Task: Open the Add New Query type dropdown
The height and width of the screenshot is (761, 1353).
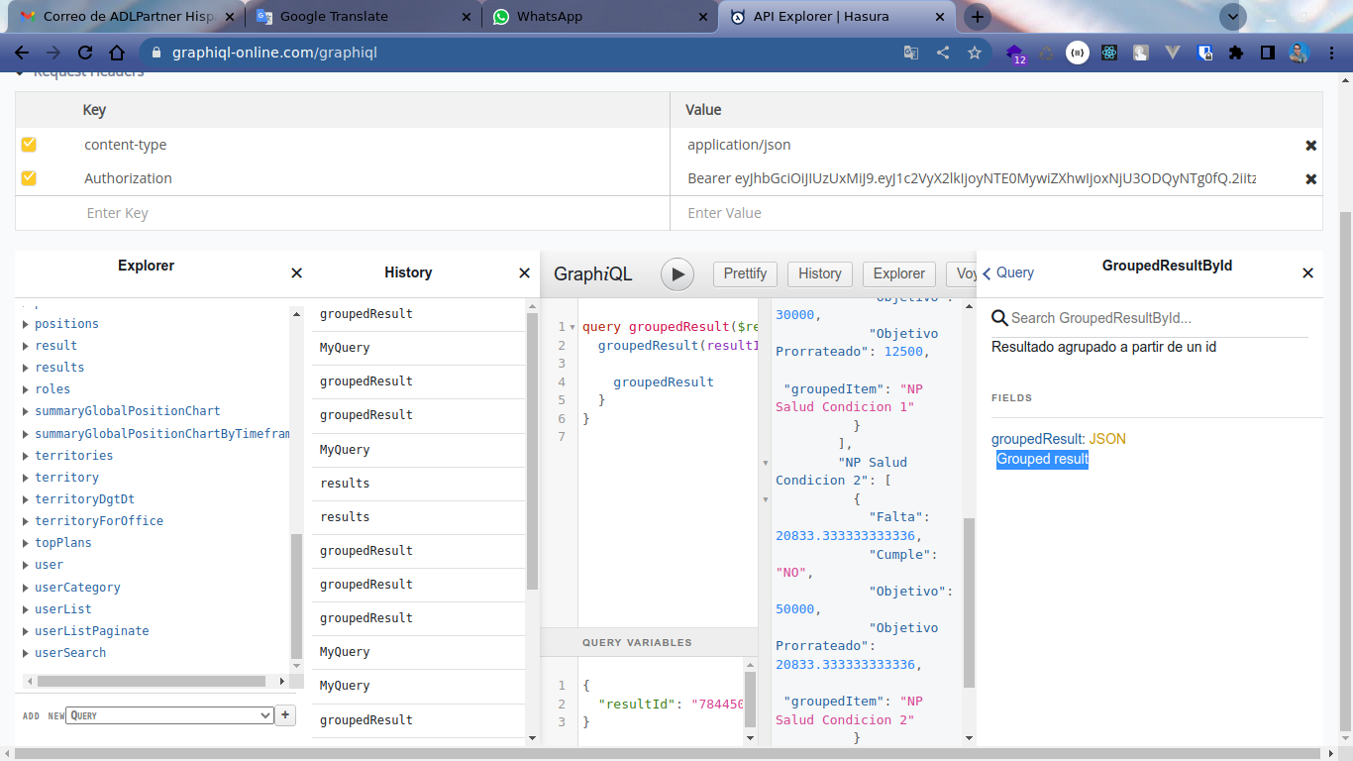Action: pyautogui.click(x=169, y=714)
